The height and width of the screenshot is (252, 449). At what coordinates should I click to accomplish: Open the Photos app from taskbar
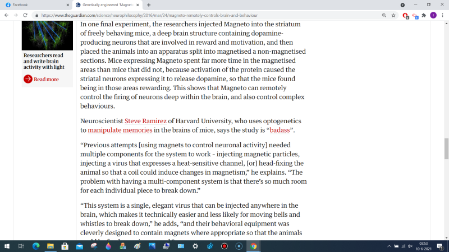[152, 246]
